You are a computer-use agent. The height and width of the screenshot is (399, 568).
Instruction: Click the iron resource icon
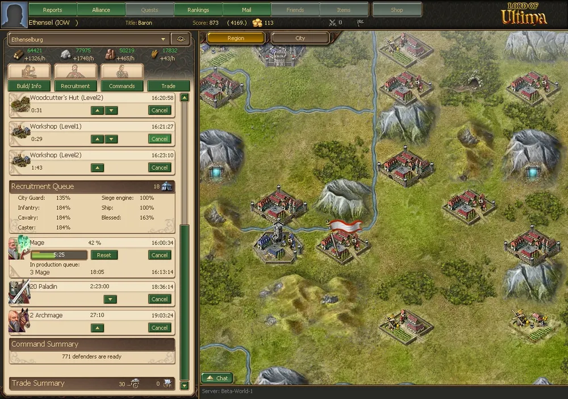[110, 54]
